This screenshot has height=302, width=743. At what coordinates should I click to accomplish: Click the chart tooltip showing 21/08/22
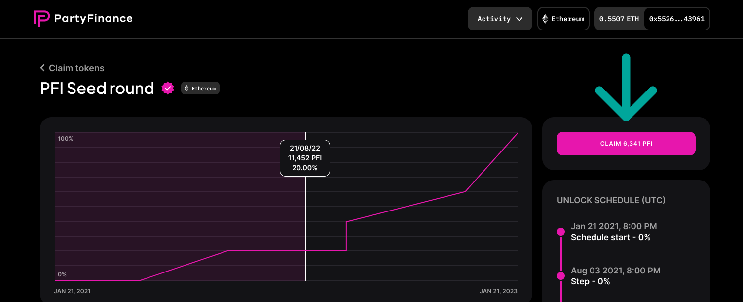click(305, 158)
